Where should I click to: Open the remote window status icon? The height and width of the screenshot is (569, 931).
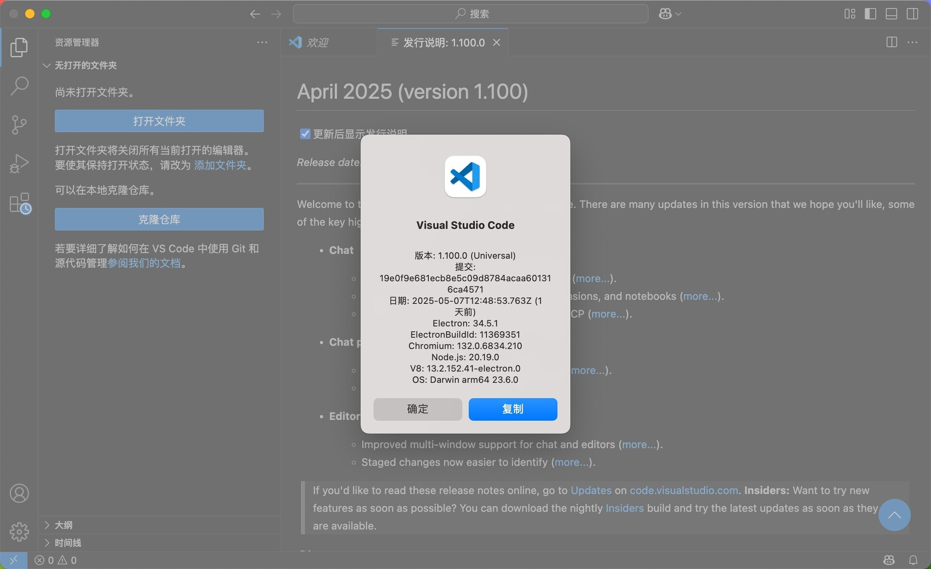coord(14,560)
